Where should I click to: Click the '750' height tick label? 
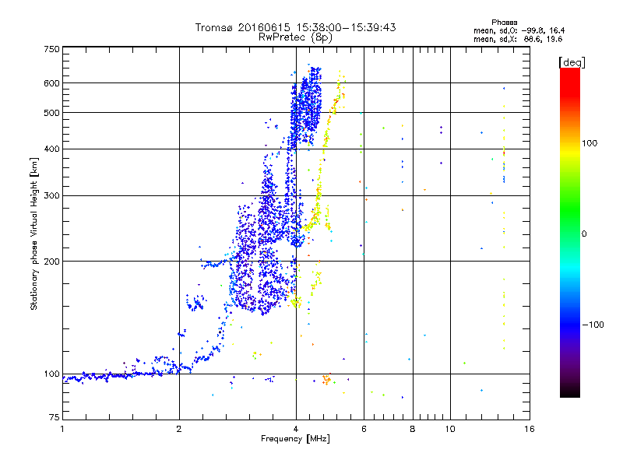[x=51, y=49]
